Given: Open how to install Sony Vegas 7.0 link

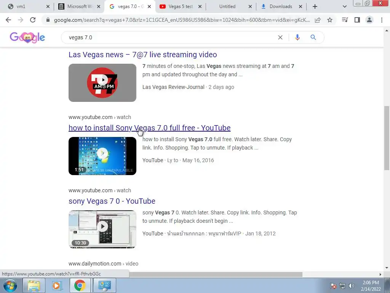Looking at the screenshot, I should (x=149, y=128).
